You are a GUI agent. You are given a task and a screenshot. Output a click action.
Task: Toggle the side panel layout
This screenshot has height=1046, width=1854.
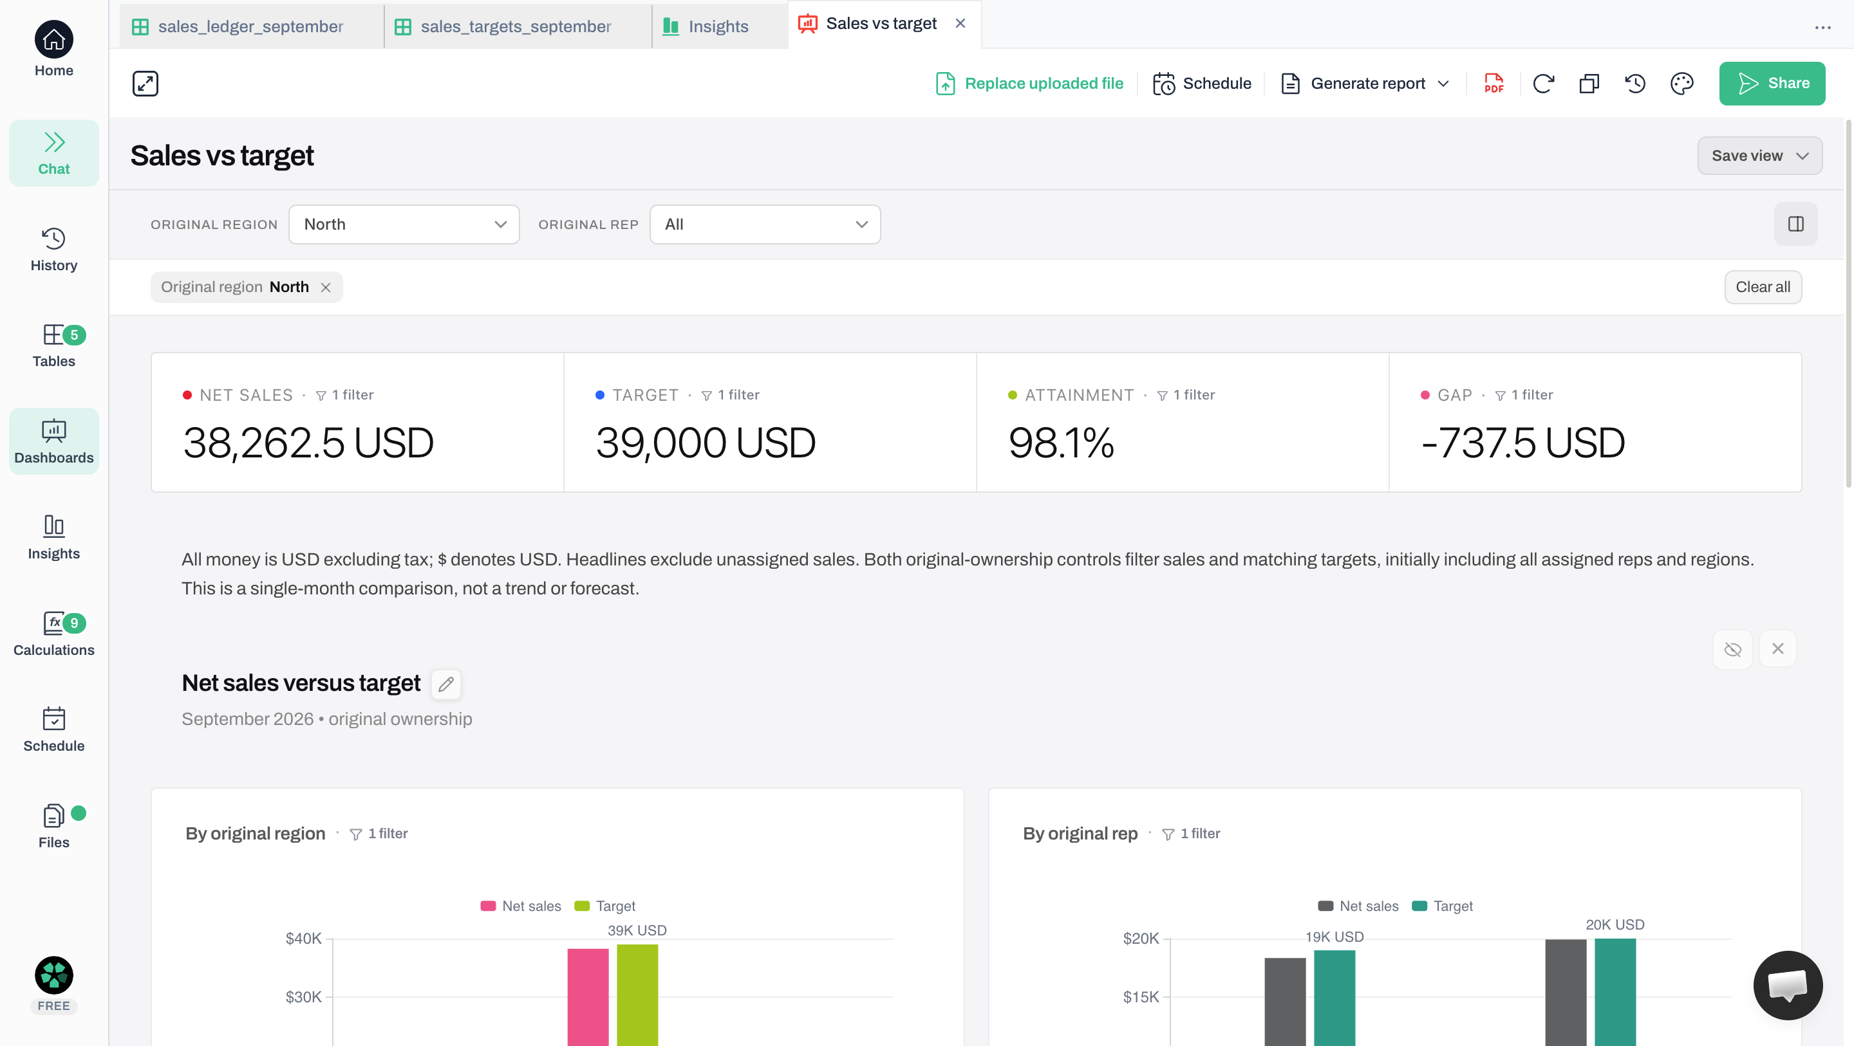pyautogui.click(x=1795, y=225)
